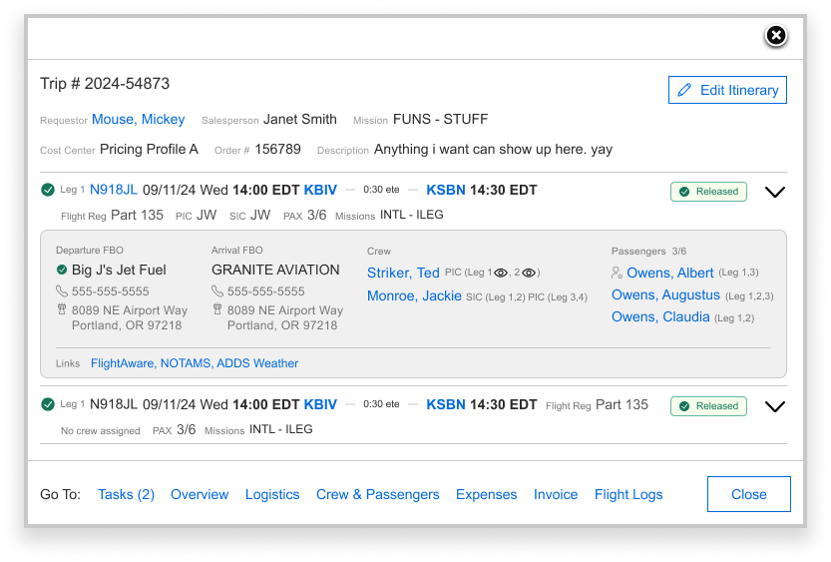Image resolution: width=831 pixels, height=562 pixels.
Task: Open passenger Owens, Claudia
Action: pos(660,316)
